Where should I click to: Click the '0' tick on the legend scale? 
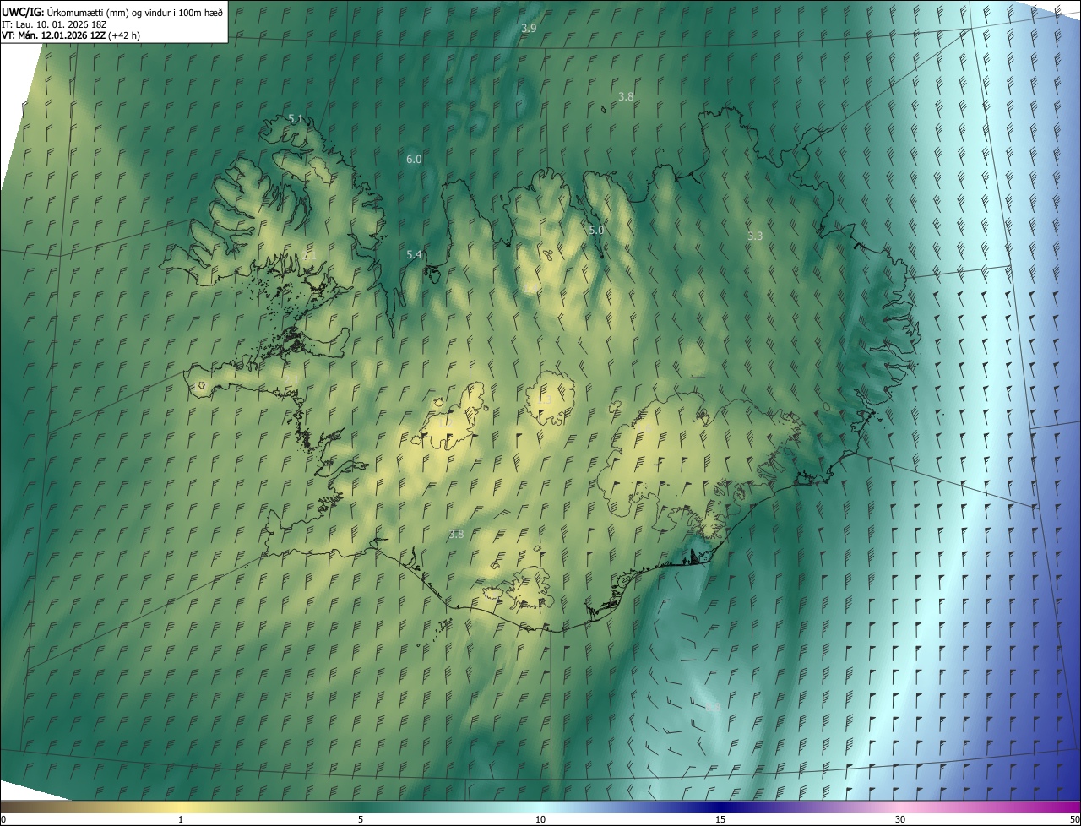click(x=3, y=819)
